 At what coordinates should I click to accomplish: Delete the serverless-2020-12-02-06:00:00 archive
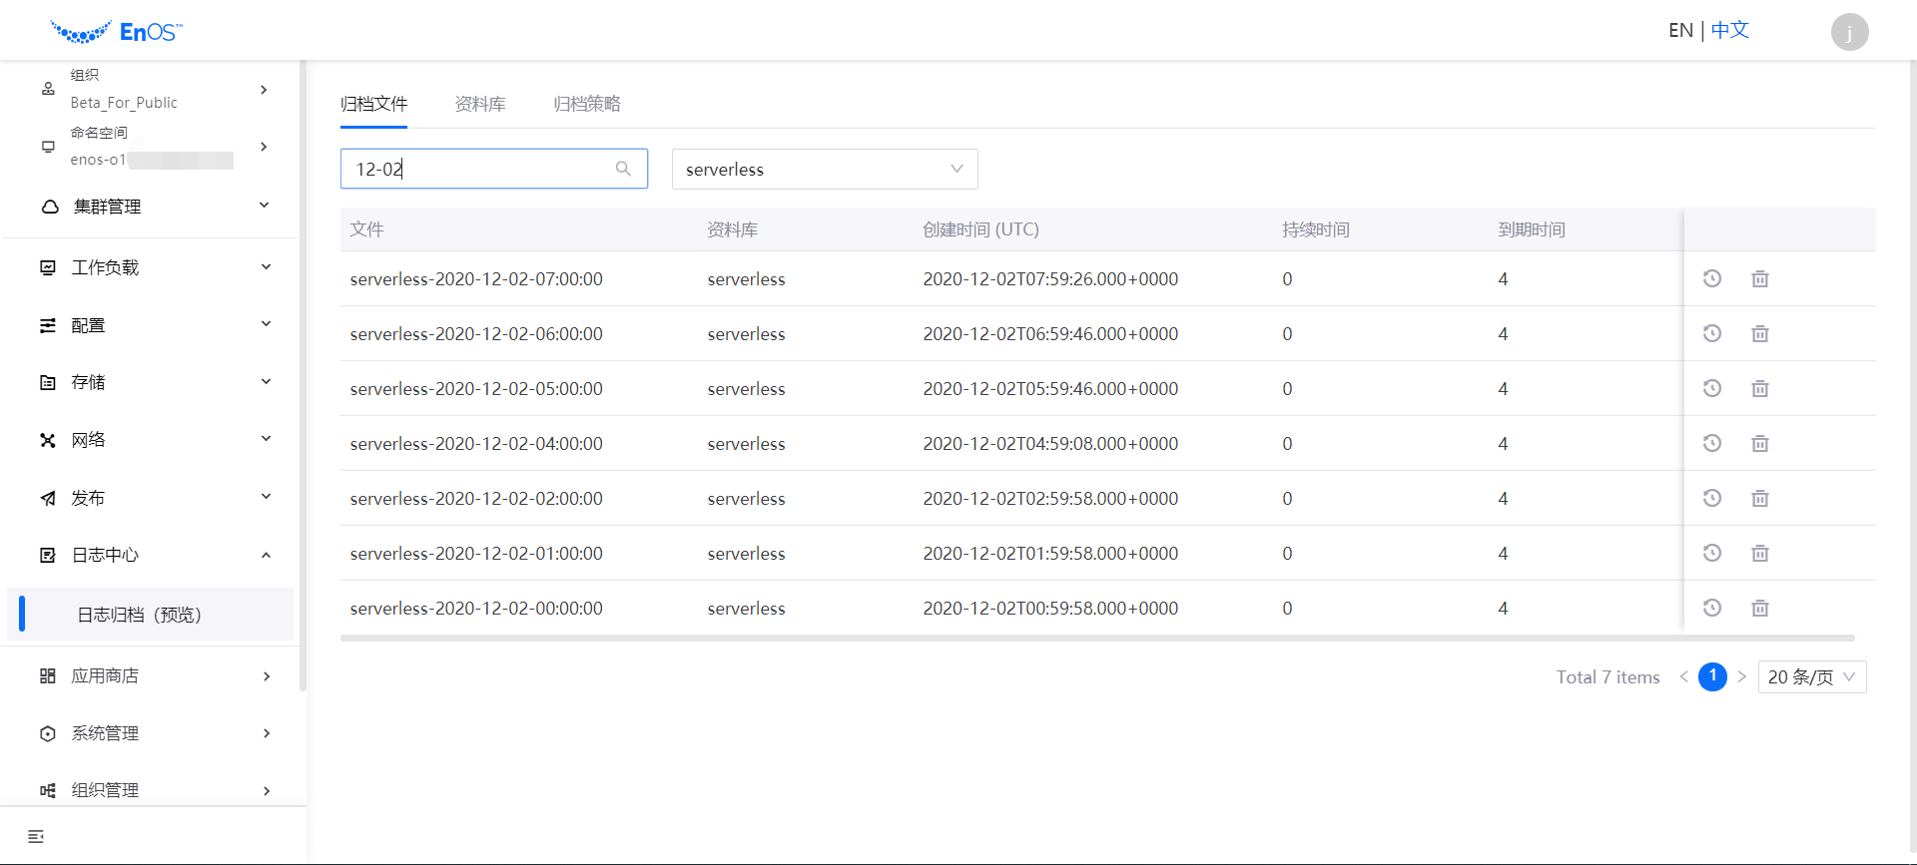[x=1760, y=333]
